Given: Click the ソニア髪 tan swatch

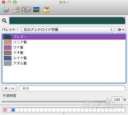Looking at the screenshot, I should pos(8,42).
